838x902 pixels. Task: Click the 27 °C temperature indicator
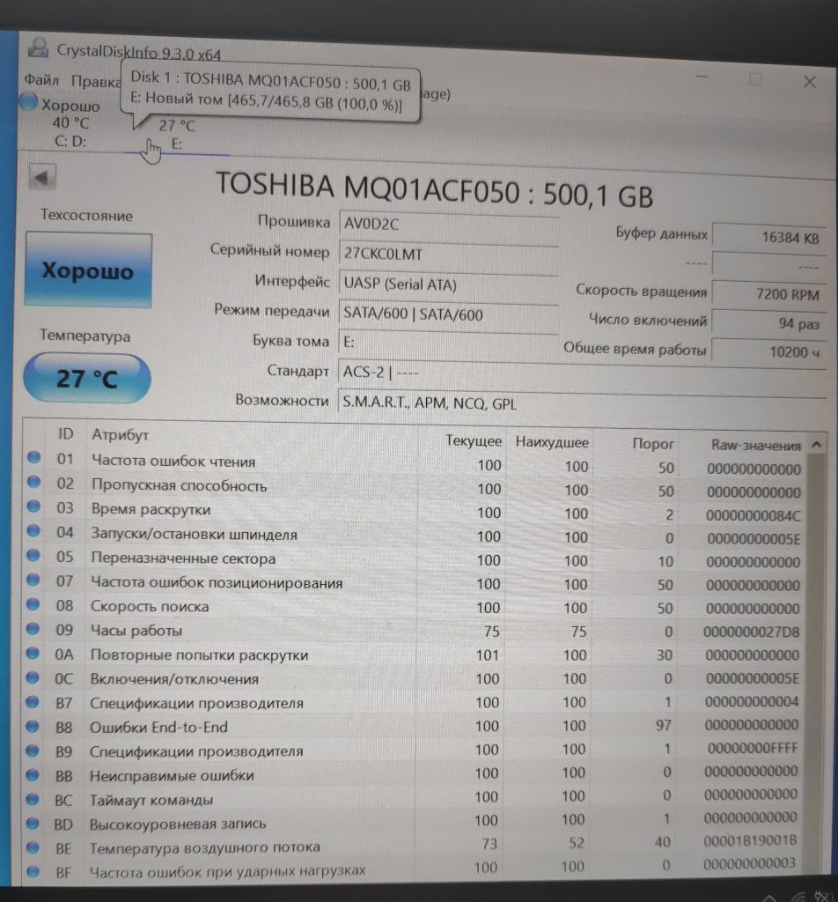coord(87,378)
